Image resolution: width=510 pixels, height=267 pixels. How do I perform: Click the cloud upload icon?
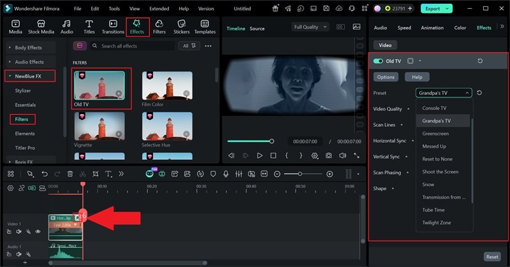339,8
